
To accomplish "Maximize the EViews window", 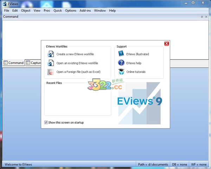I will pyautogui.click(x=193, y=3).
